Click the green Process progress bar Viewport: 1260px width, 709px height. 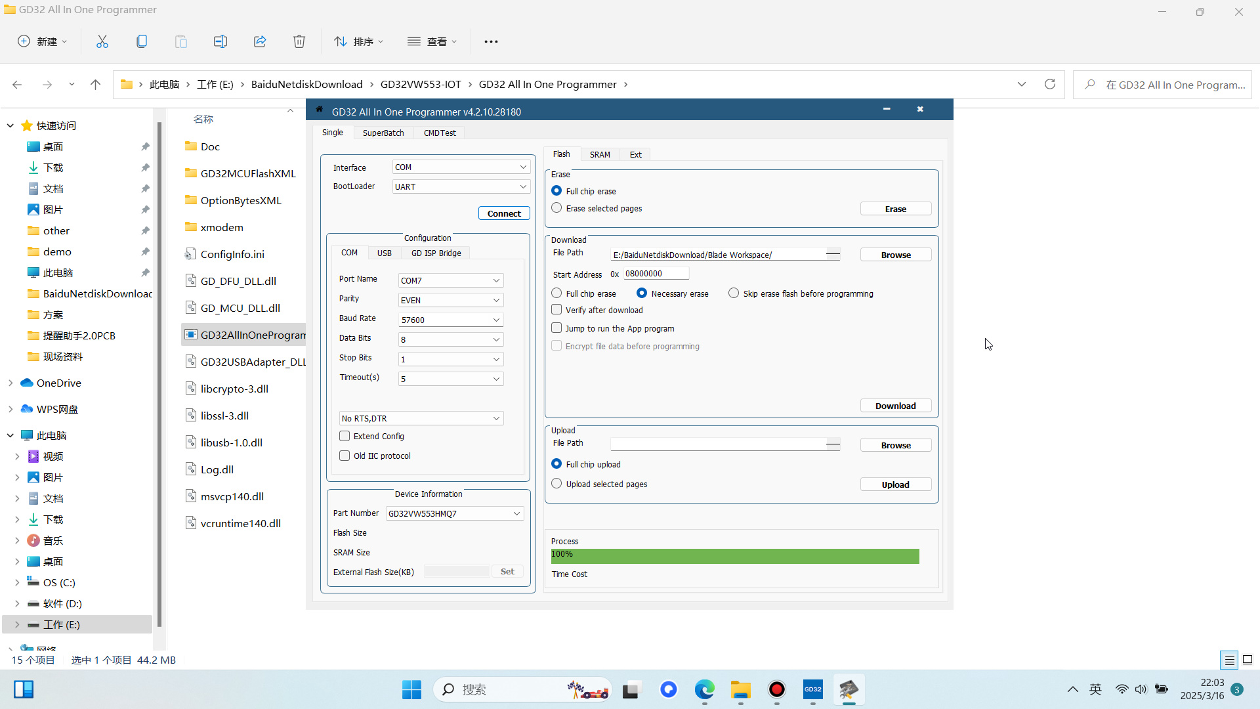click(x=735, y=556)
